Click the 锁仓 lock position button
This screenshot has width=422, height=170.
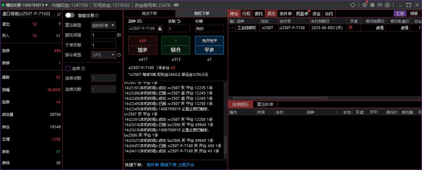[x=176, y=45]
